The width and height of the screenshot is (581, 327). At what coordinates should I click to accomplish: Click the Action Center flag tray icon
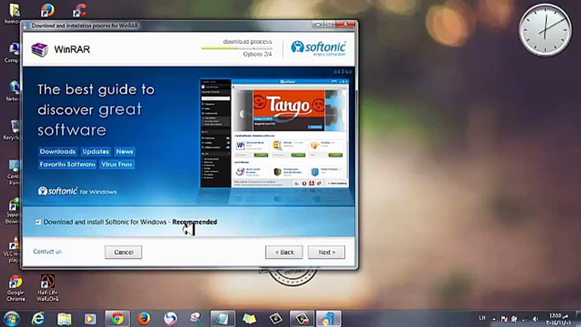[x=504, y=319]
